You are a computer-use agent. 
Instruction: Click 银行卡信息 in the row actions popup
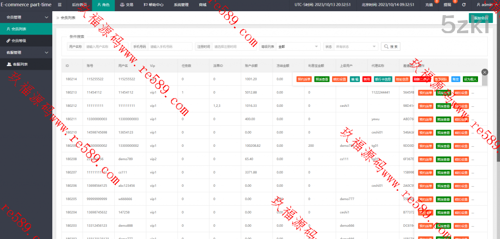coord(383,79)
